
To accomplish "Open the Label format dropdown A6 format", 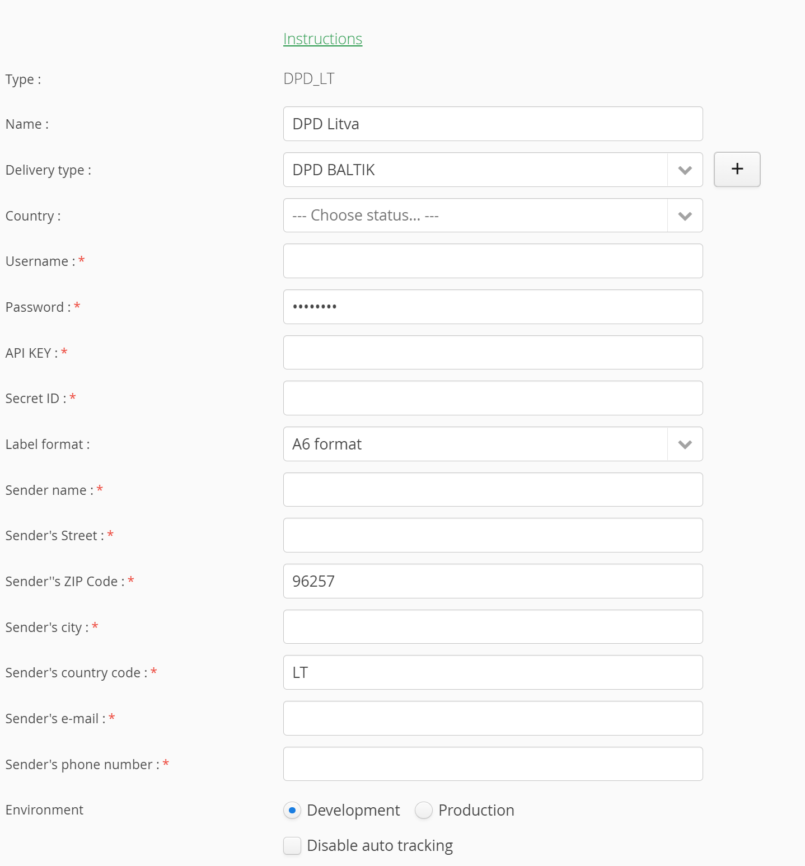I will (493, 444).
